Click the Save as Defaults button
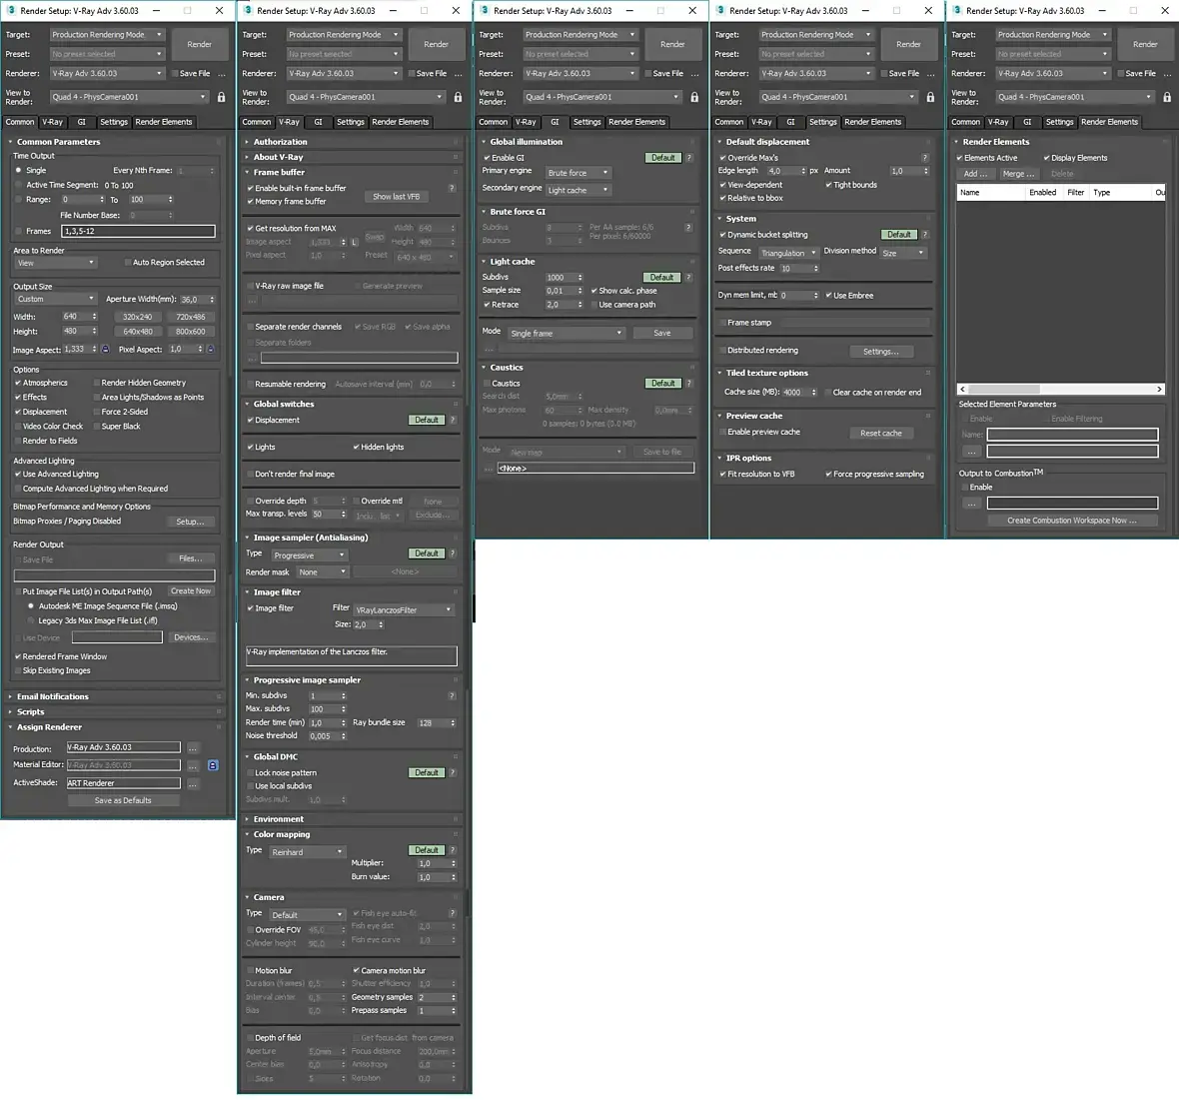Screen dimensions: 1179x1100 pos(123,800)
